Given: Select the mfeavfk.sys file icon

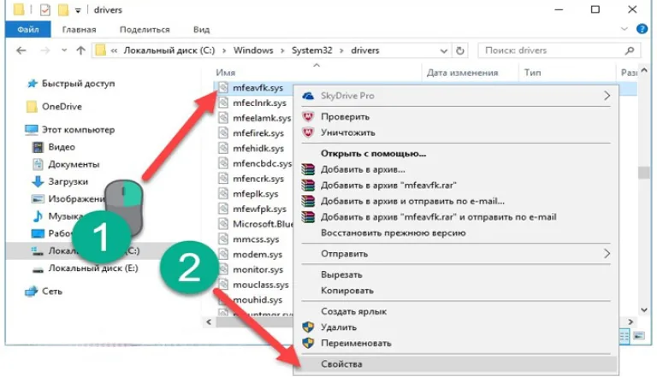Looking at the screenshot, I should [x=223, y=87].
